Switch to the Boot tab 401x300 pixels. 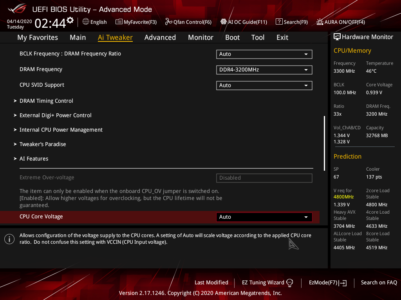[x=232, y=37]
